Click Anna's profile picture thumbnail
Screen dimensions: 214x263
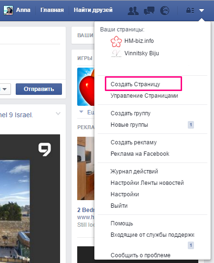[x=8, y=10]
